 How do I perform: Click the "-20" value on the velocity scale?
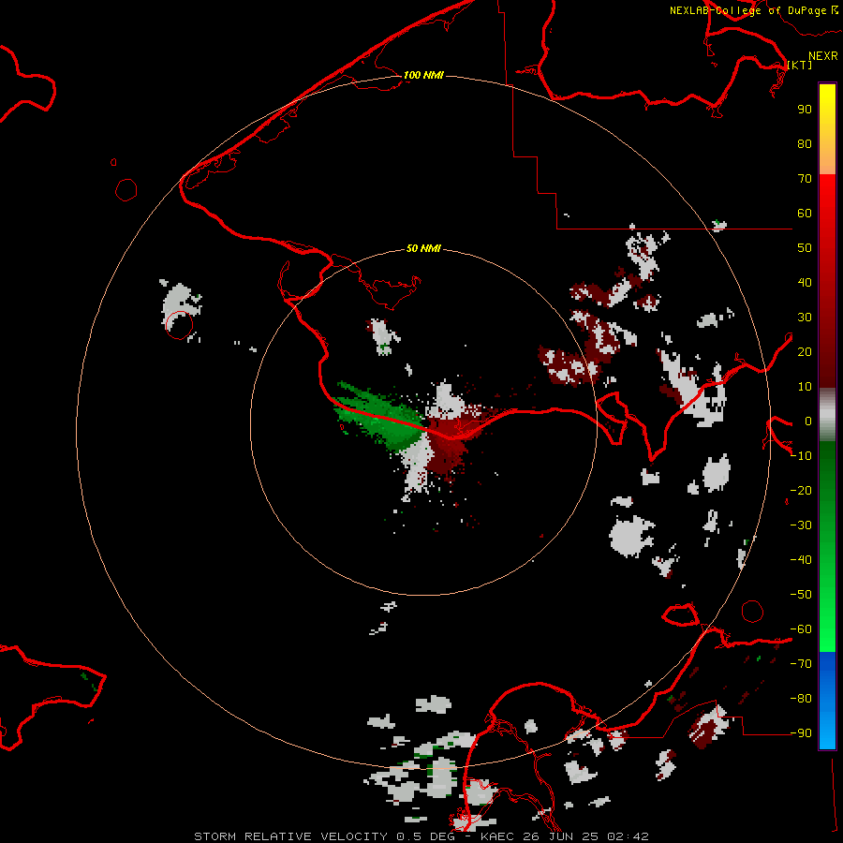tap(801, 490)
